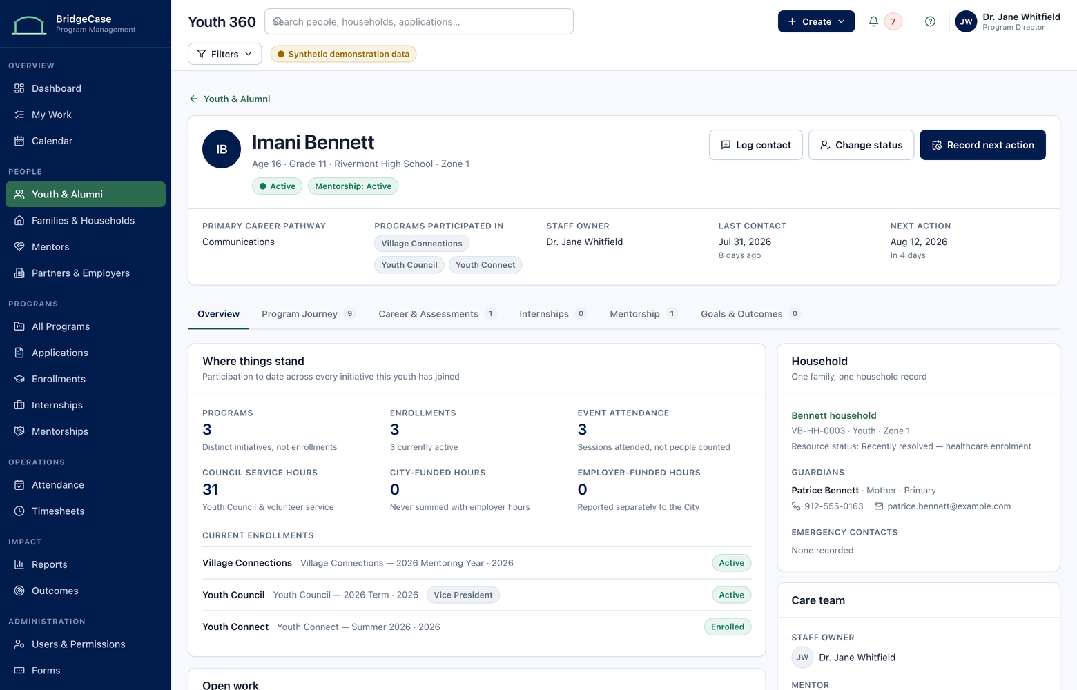Click the Log contact button
The image size is (1077, 690).
(756, 145)
